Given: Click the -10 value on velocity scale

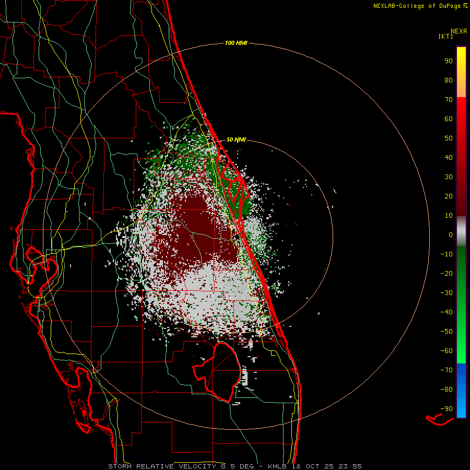Looking at the screenshot, I should tap(446, 254).
